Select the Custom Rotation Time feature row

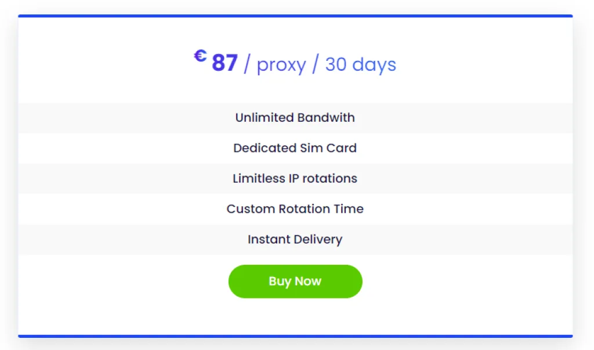295,209
